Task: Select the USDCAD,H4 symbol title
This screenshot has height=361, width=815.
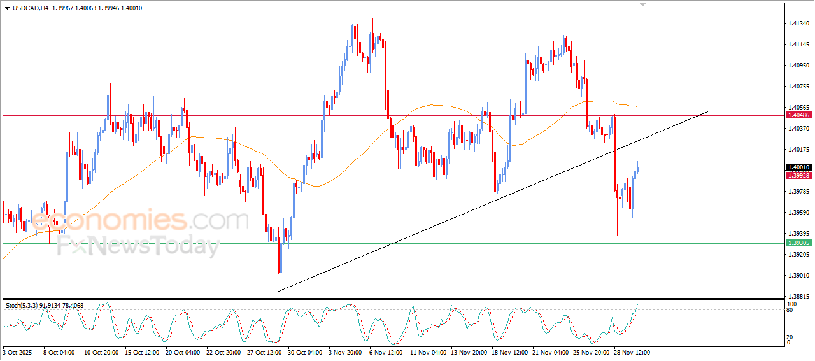Action: coord(31,8)
